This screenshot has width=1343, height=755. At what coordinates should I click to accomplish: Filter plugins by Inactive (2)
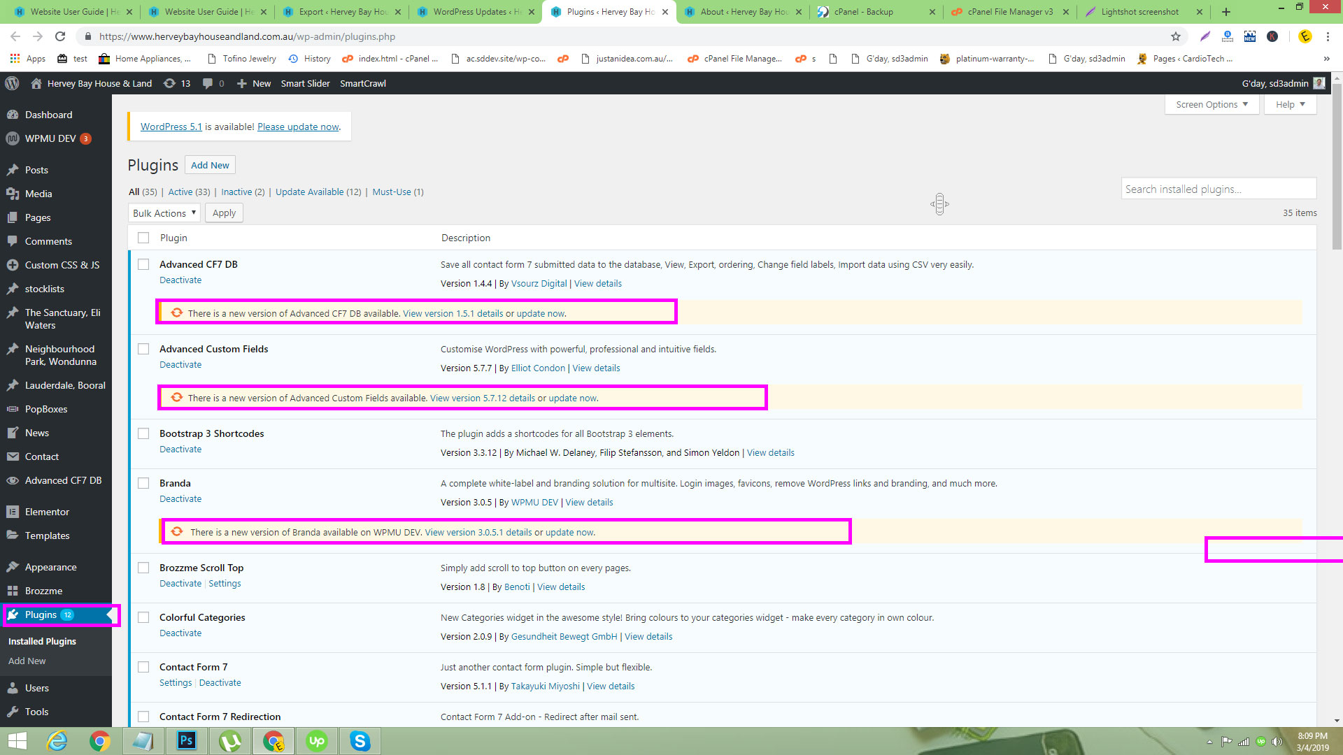pyautogui.click(x=243, y=192)
